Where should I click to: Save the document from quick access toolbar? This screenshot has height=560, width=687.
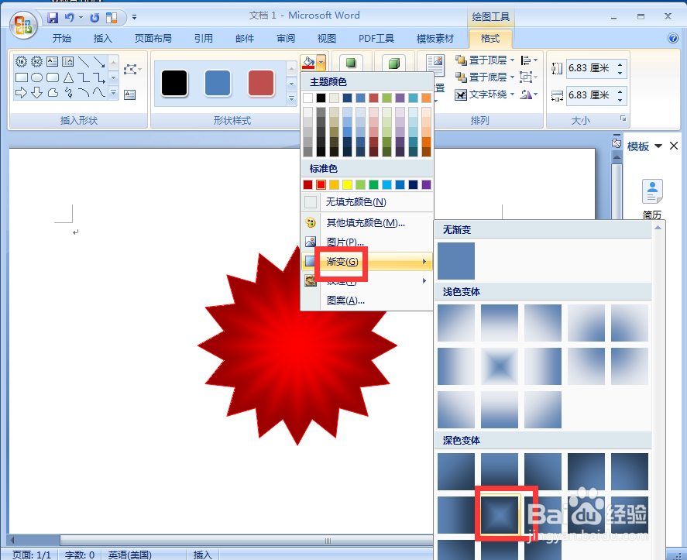click(x=53, y=18)
